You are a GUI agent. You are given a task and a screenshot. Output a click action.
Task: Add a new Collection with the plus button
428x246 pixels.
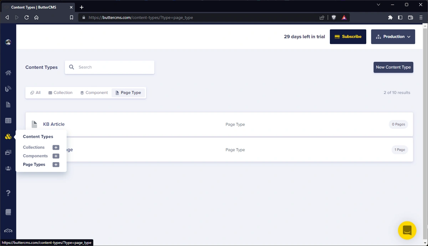[56, 147]
